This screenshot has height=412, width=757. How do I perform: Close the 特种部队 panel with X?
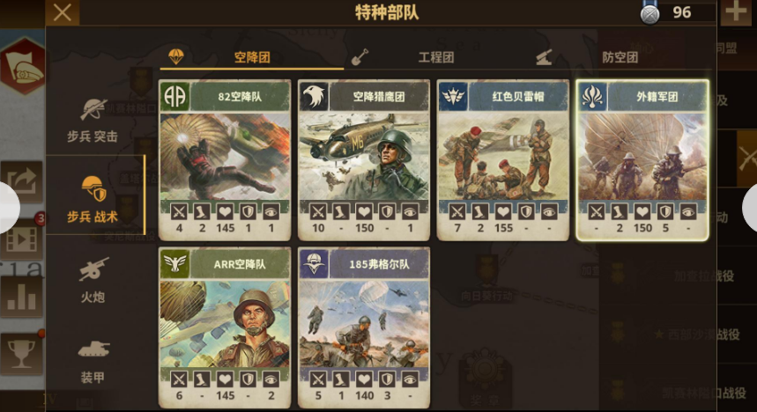63,12
